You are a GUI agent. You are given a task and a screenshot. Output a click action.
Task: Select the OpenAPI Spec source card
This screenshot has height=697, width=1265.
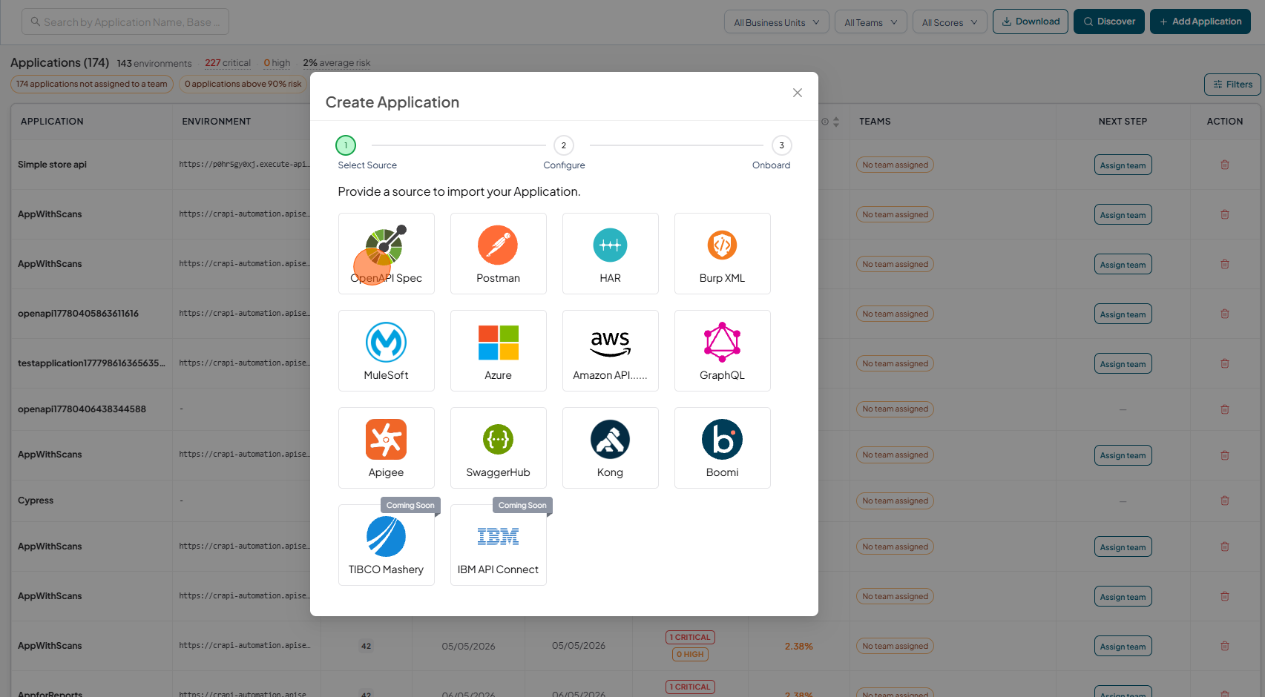point(386,254)
